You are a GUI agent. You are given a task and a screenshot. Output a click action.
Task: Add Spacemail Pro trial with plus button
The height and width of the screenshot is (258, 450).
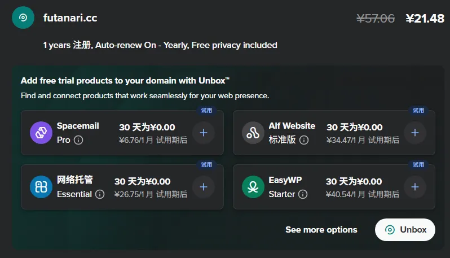click(x=203, y=133)
